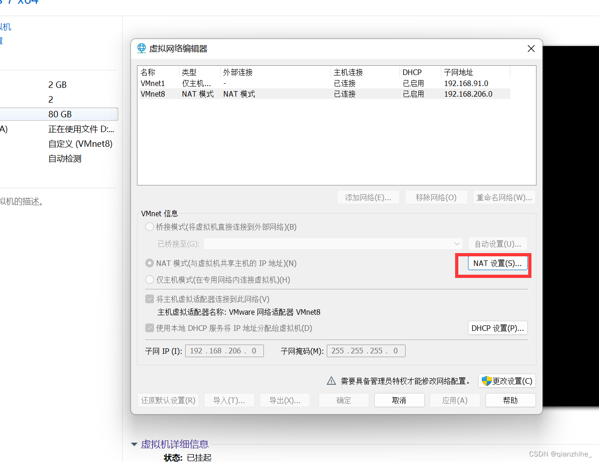Click the 名称 column header
Image resolution: width=599 pixels, height=462 pixels.
click(x=158, y=72)
